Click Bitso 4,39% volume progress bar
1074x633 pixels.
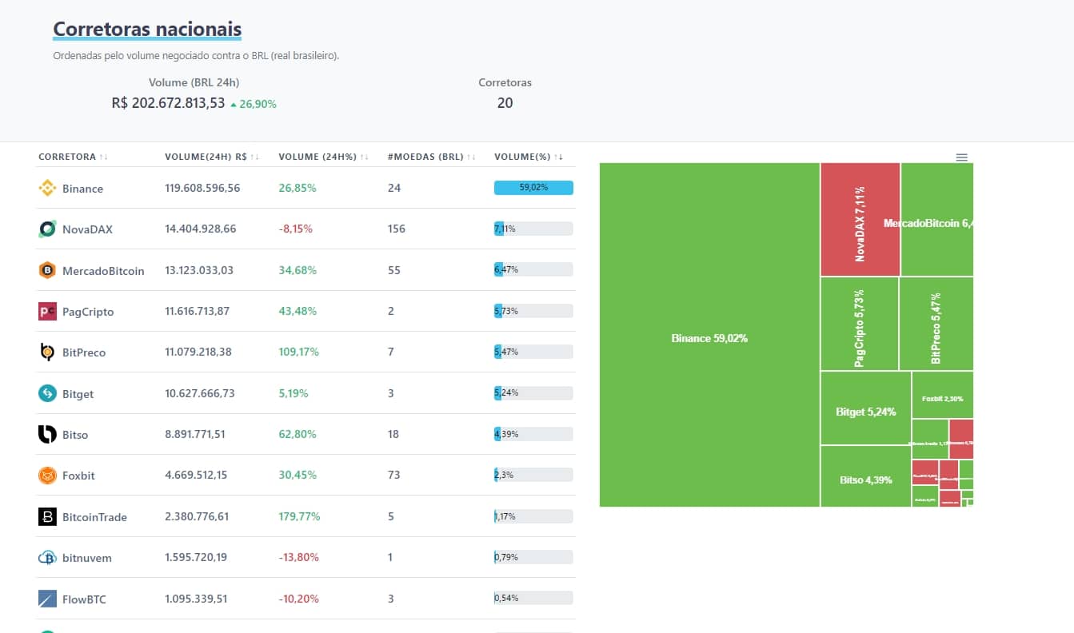[533, 434]
